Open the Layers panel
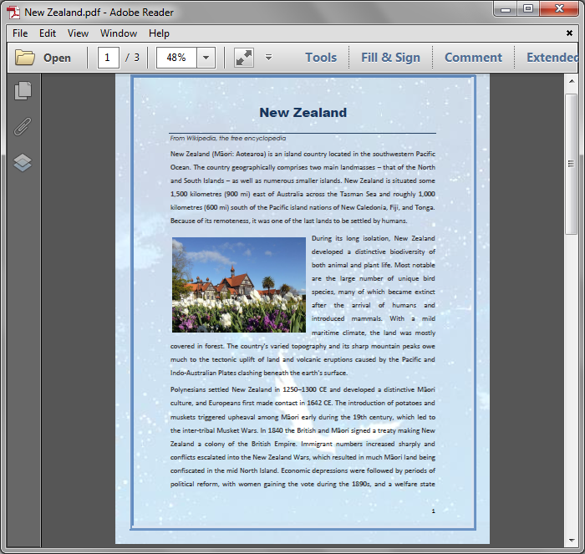 pos(23,162)
